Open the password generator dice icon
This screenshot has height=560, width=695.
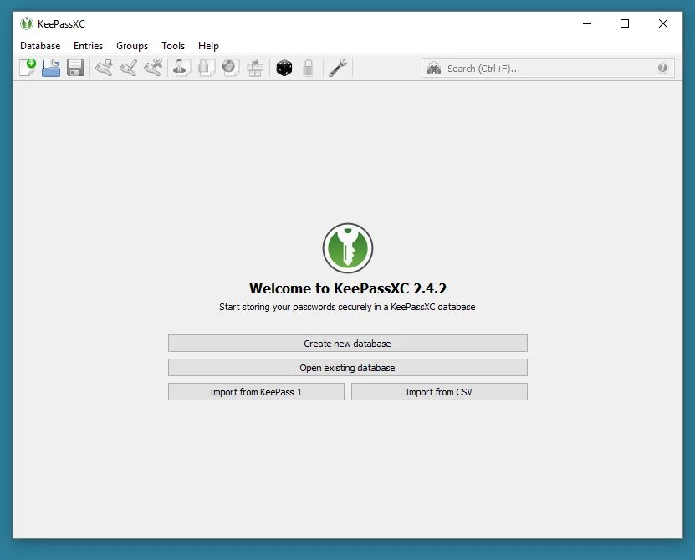284,68
